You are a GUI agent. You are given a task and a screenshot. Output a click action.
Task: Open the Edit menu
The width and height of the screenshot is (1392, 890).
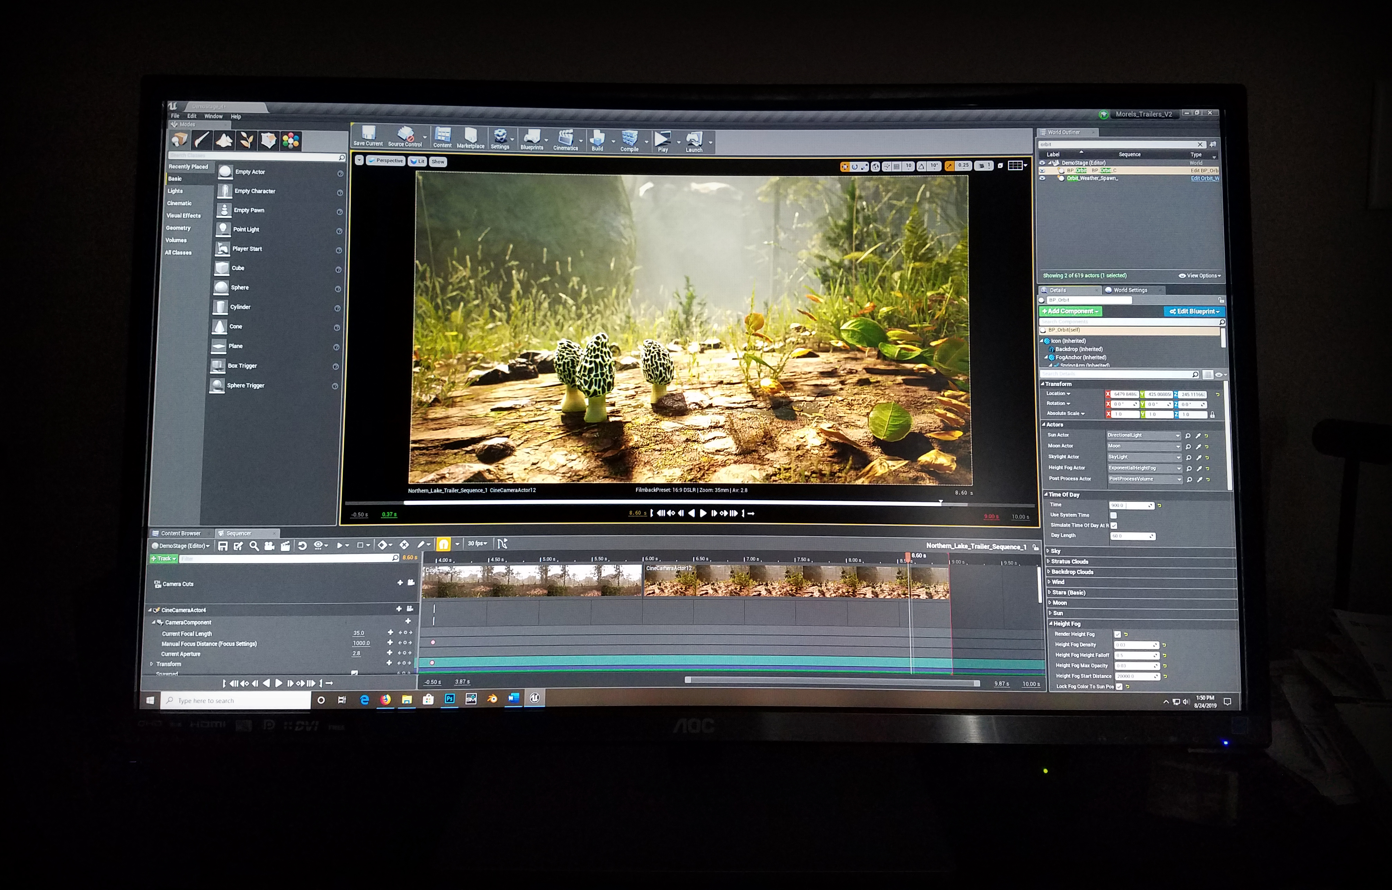pyautogui.click(x=192, y=116)
